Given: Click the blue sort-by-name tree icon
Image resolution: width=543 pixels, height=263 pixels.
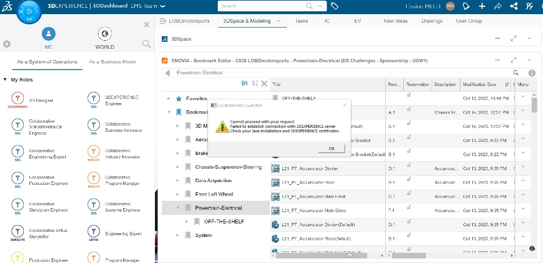Looking at the screenshot, I should pyautogui.click(x=244, y=83).
